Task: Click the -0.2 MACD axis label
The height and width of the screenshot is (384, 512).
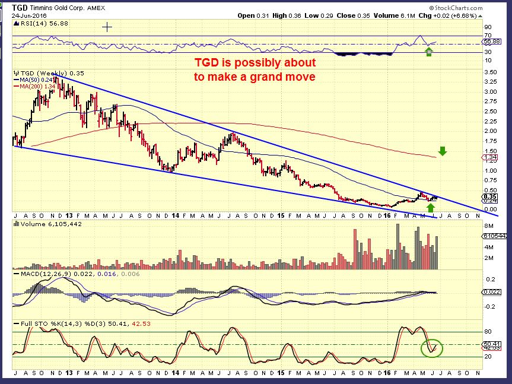Action: point(490,307)
